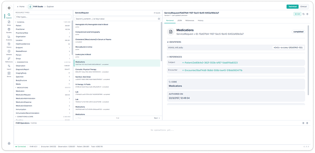Open the History sidebar section
This screenshot has height=153, width=315.
click(9, 45)
